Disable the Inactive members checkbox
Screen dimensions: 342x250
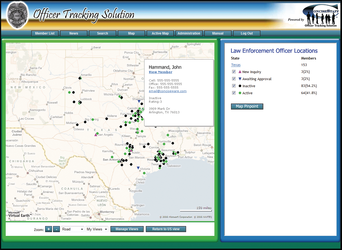point(234,86)
